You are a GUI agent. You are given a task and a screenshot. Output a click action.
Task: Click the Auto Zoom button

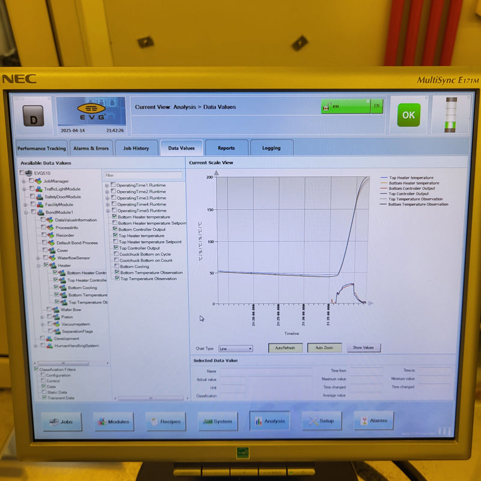coord(324,348)
